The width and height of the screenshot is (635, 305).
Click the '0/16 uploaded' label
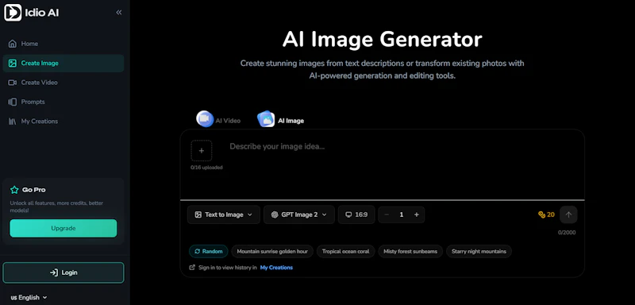206,168
